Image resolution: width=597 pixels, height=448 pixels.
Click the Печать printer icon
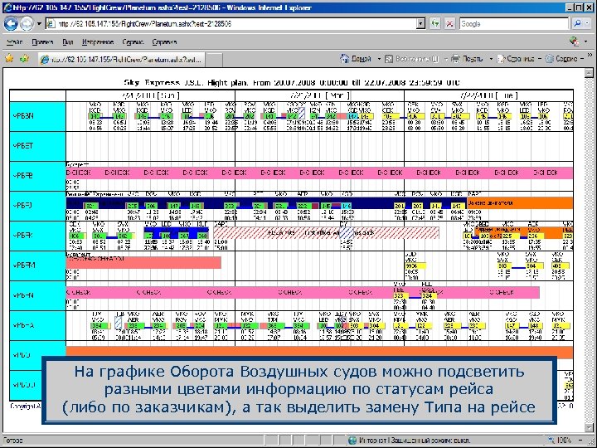pos(455,59)
